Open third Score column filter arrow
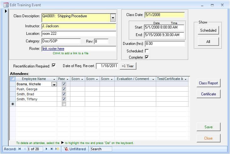This screenshot has width=230, height=154. tap(112, 79)
